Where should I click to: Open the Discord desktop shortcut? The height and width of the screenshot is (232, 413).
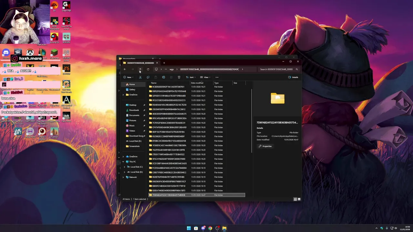[6, 54]
